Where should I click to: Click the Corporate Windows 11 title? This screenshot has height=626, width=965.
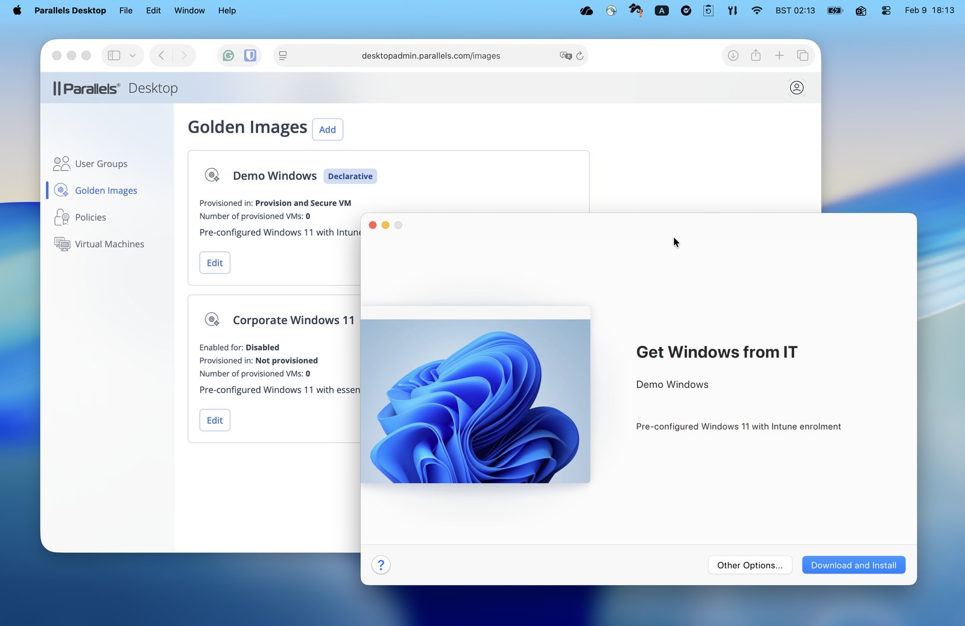(x=294, y=320)
